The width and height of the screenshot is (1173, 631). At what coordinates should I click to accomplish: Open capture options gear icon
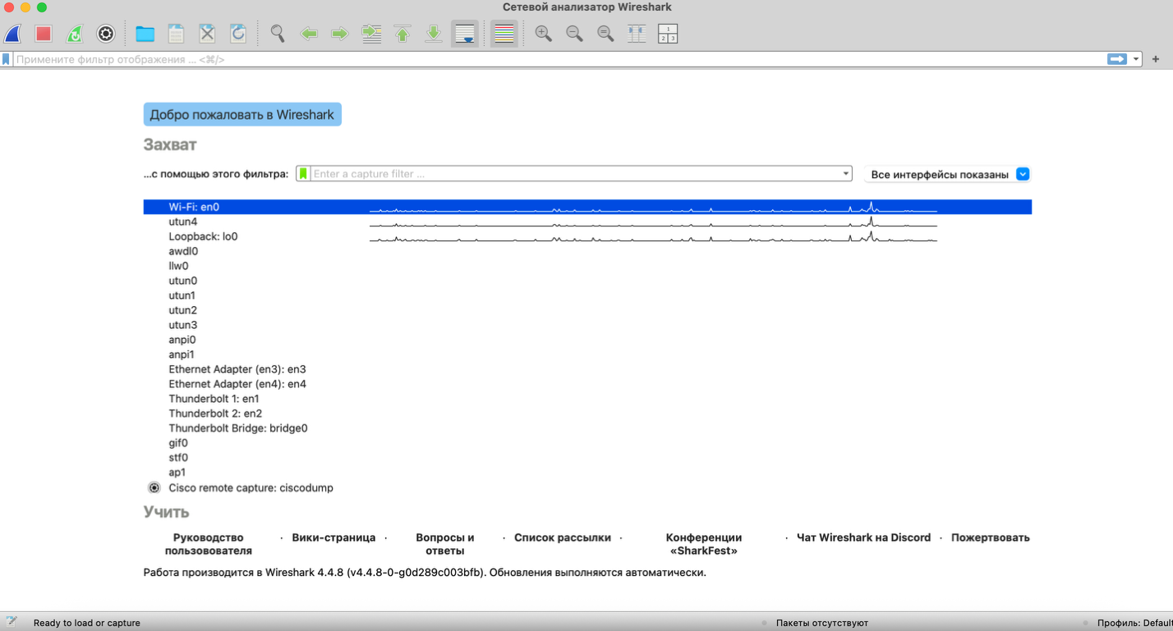click(x=106, y=34)
